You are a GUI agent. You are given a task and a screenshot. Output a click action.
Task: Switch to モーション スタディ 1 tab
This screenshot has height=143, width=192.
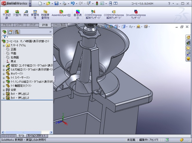(x=37, y=136)
